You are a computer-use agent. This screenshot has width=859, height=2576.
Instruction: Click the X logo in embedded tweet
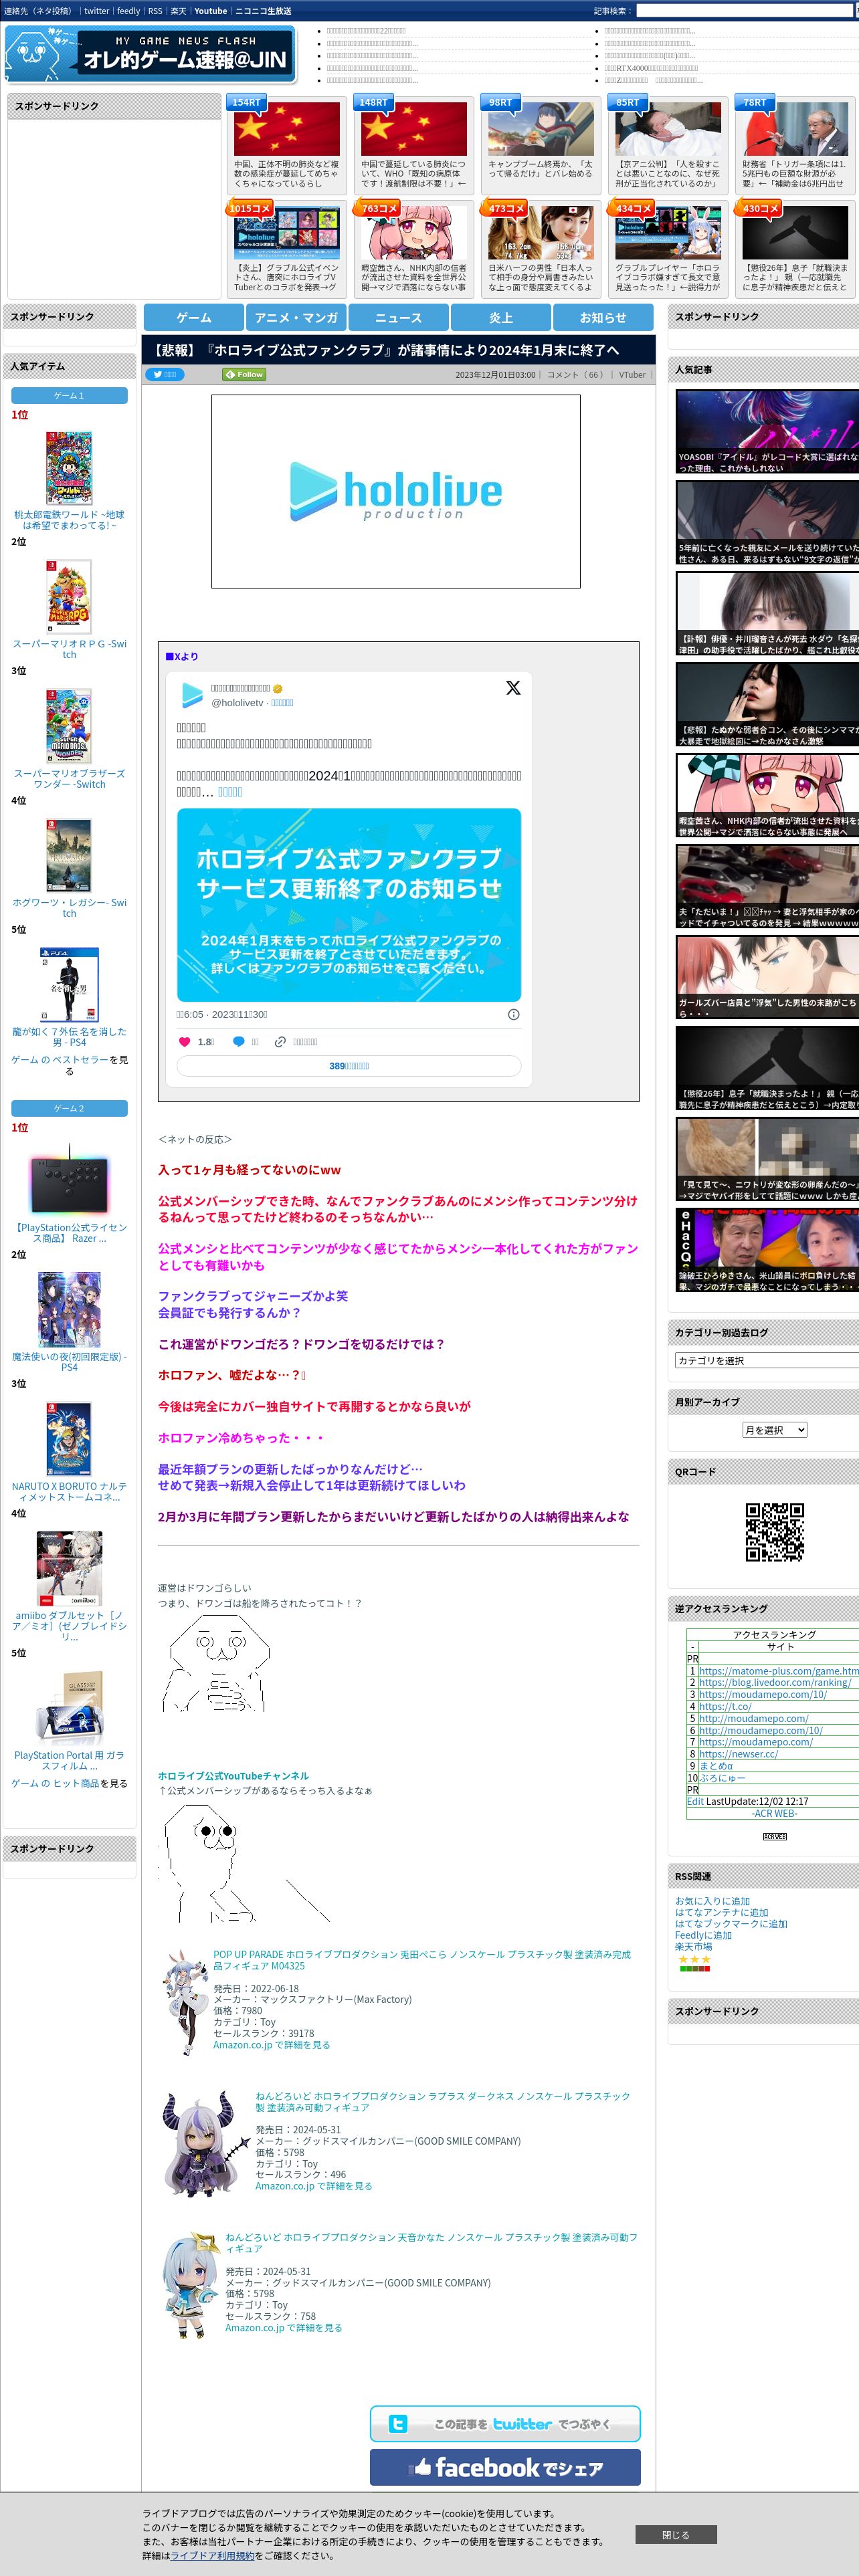point(513,688)
